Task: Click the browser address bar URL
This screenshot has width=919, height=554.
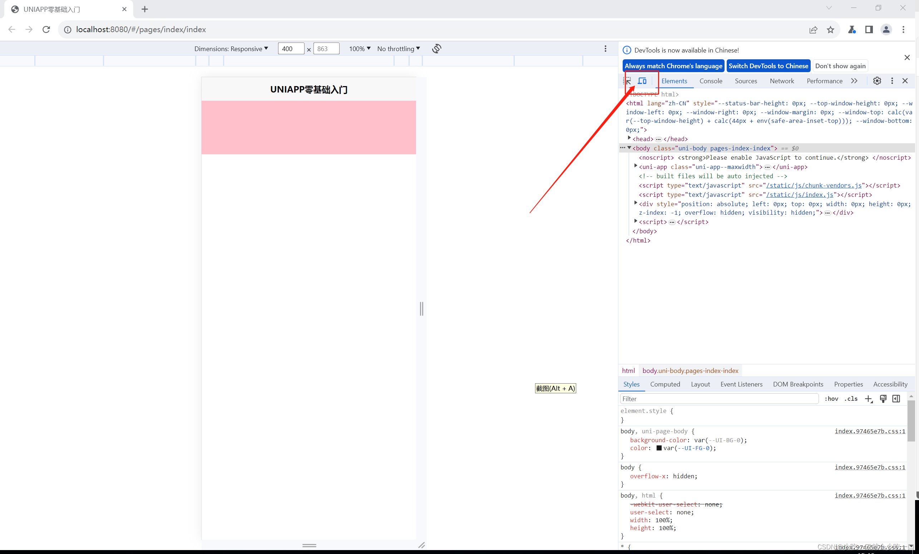Action: click(x=141, y=29)
